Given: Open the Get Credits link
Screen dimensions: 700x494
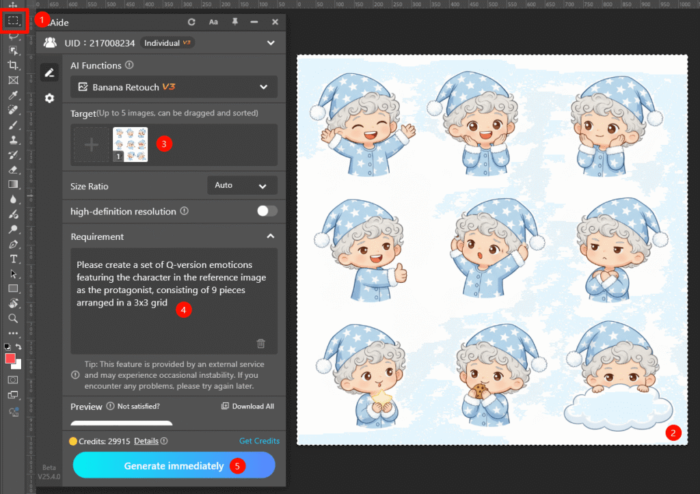Looking at the screenshot, I should pyautogui.click(x=259, y=441).
